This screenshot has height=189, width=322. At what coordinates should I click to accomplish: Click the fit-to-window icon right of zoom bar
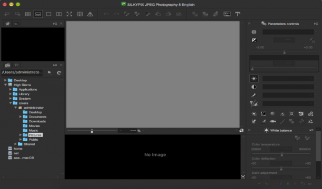coord(241,130)
